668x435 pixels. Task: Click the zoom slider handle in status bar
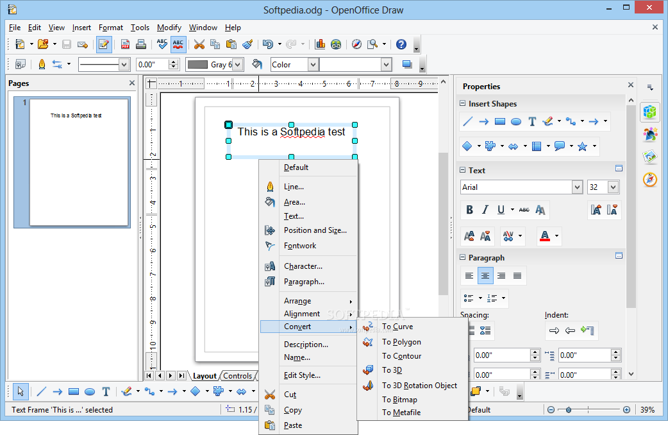[568, 410]
